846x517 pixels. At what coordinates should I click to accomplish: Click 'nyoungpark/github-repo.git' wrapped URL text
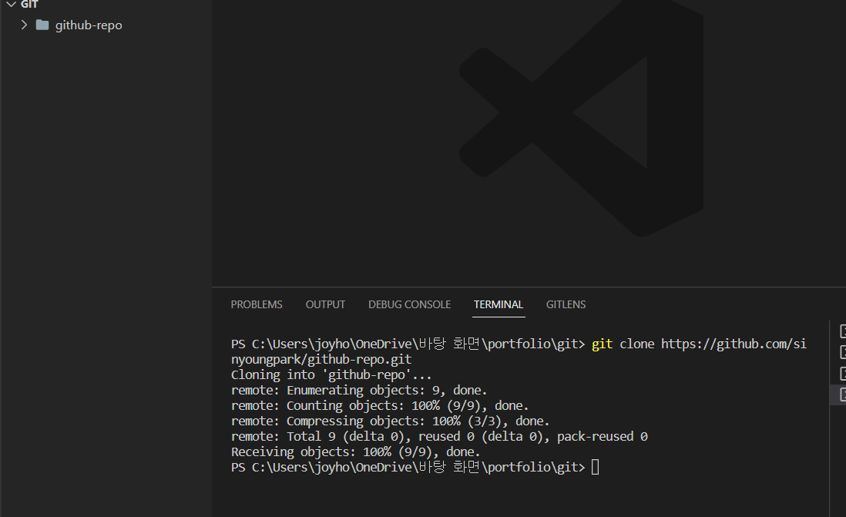(x=321, y=359)
